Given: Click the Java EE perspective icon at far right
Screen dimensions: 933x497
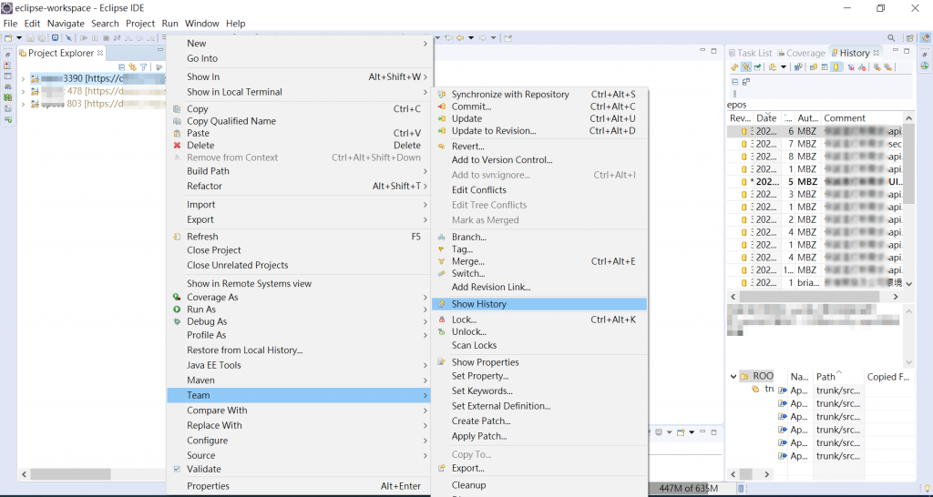Looking at the screenshot, I should [x=926, y=37].
